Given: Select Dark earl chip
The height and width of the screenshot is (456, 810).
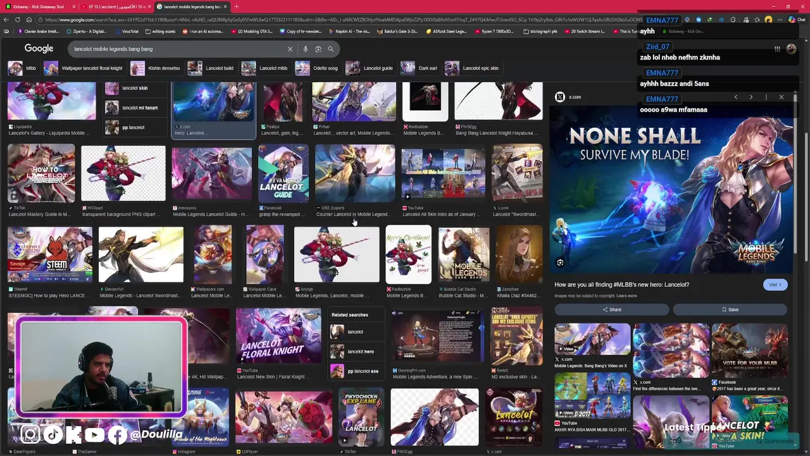Looking at the screenshot, I should tap(419, 68).
